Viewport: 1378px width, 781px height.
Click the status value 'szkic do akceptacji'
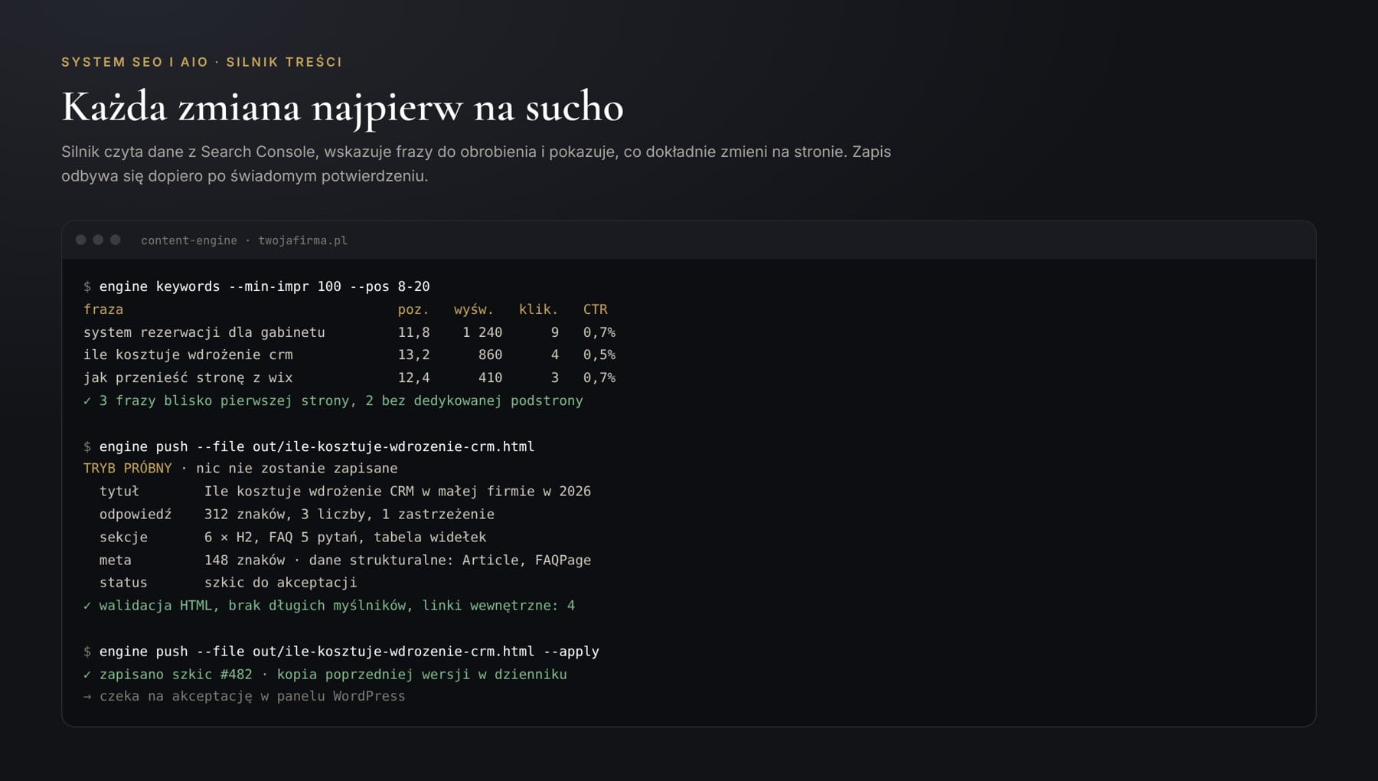(281, 582)
